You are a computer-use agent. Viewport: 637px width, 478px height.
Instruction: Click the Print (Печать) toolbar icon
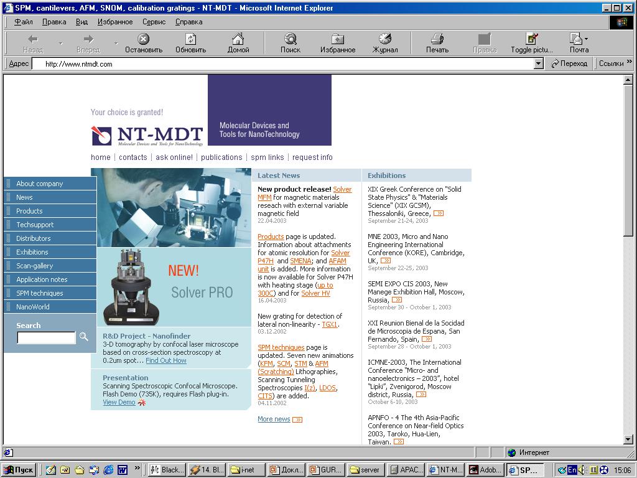pyautogui.click(x=437, y=39)
